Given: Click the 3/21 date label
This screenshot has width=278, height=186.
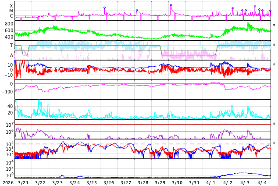Looking at the screenshot, I should tap(23, 182).
